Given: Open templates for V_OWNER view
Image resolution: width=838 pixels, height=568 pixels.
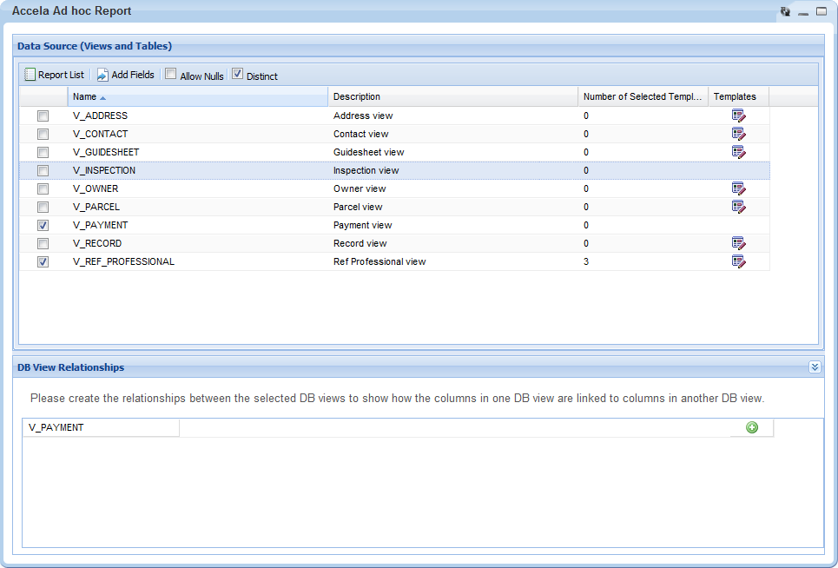Looking at the screenshot, I should tap(738, 188).
